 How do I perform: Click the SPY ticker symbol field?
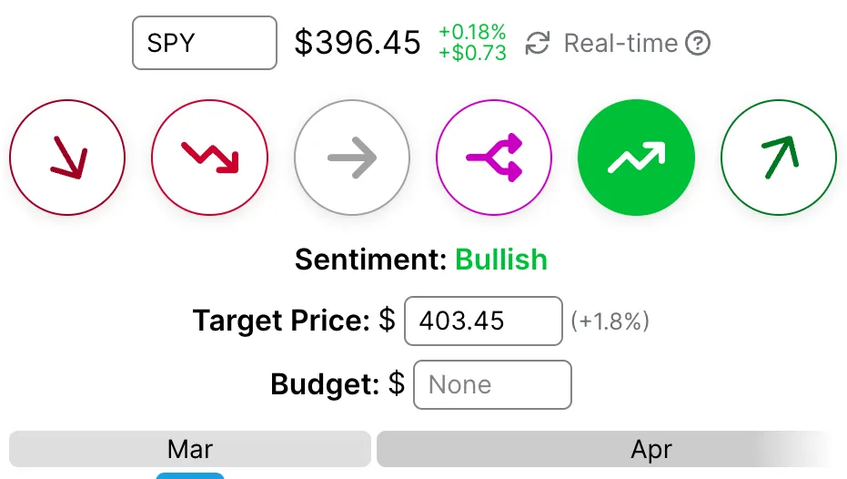(x=204, y=43)
